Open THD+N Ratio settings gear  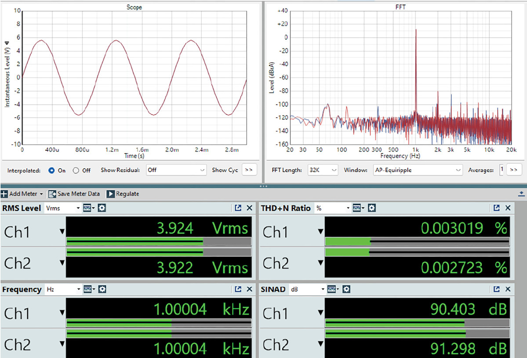click(372, 208)
